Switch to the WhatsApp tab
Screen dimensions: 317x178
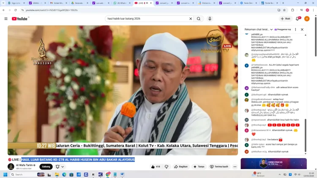tap(121, 3)
